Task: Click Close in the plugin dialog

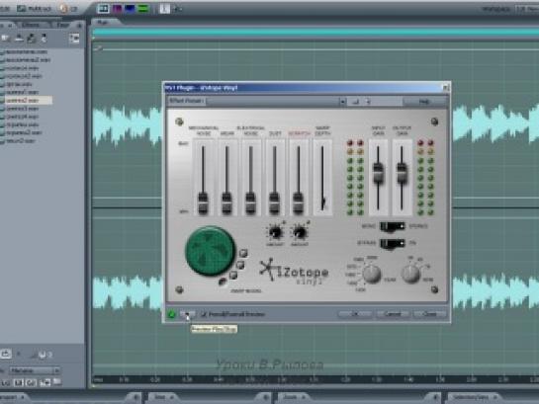Action: coord(430,314)
